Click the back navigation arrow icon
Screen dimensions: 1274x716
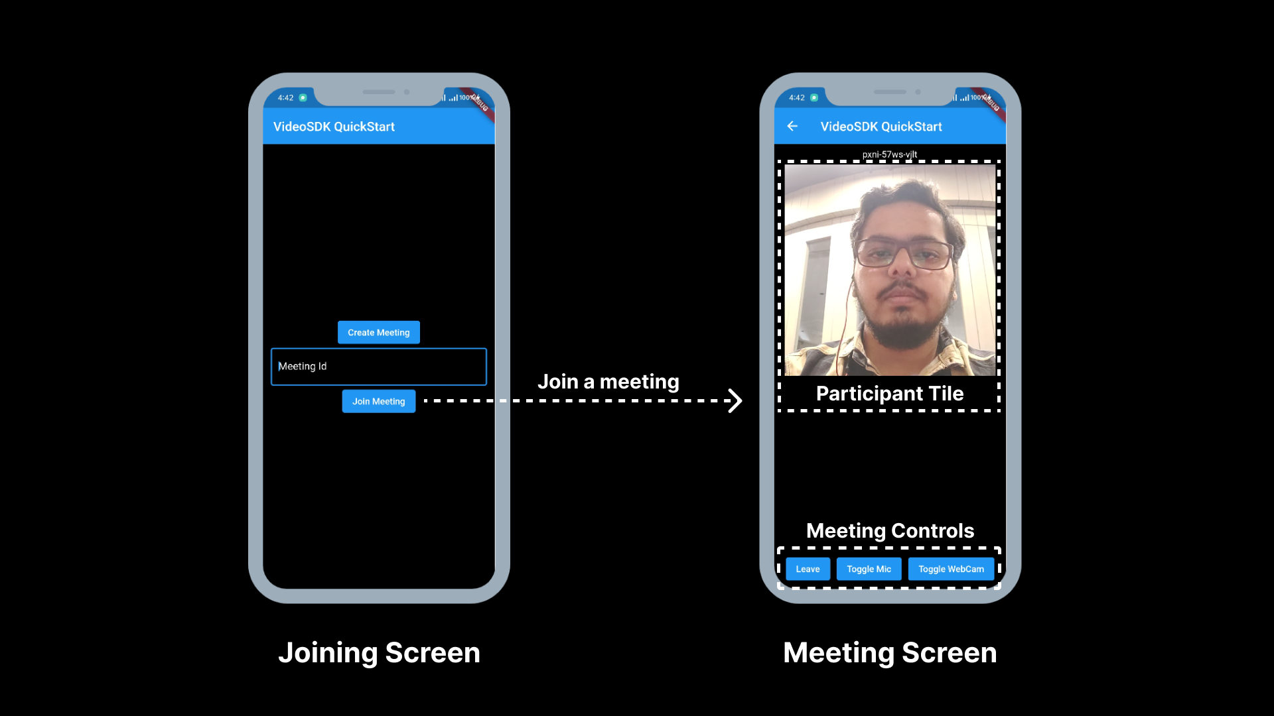793,126
